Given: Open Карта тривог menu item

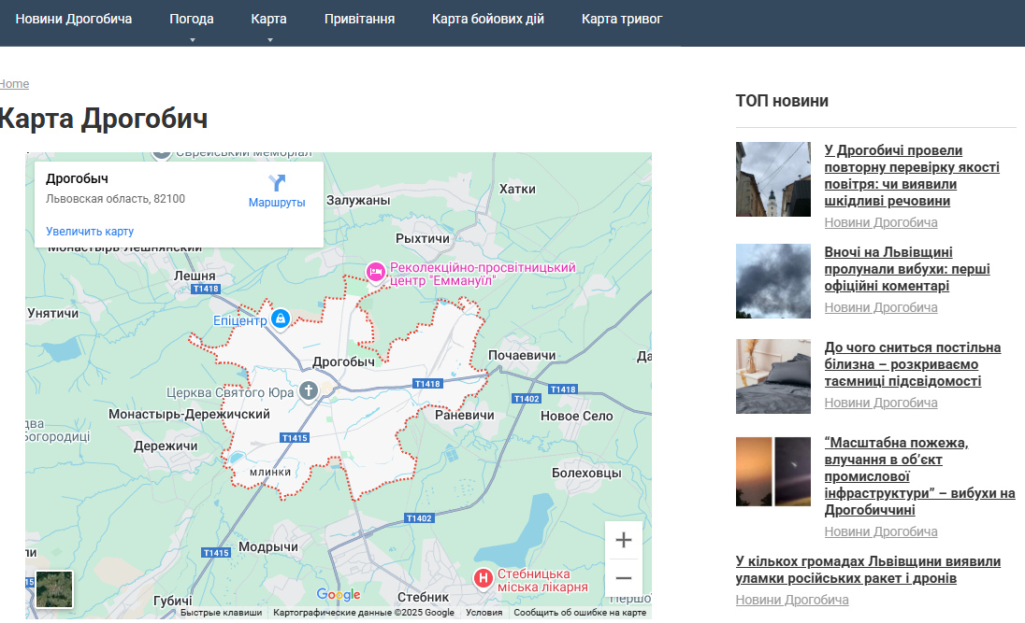Looking at the screenshot, I should click(622, 19).
